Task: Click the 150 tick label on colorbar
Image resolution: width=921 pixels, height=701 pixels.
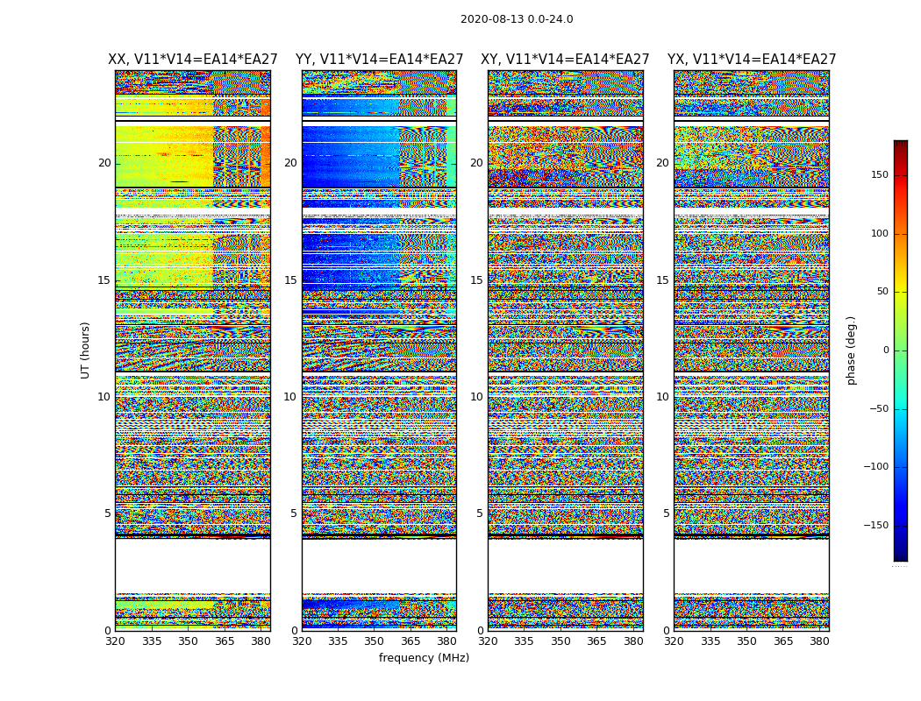Action: coord(879,175)
